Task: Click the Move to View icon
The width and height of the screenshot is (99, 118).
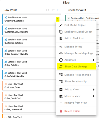Action: click(61, 96)
